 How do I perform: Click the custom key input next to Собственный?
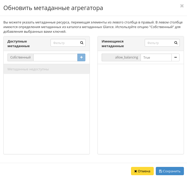pyautogui.click(x=55, y=57)
